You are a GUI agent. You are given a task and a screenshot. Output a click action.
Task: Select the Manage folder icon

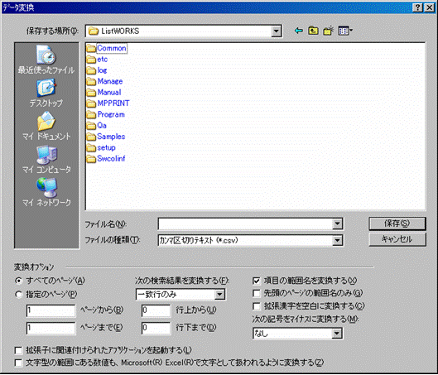point(91,81)
